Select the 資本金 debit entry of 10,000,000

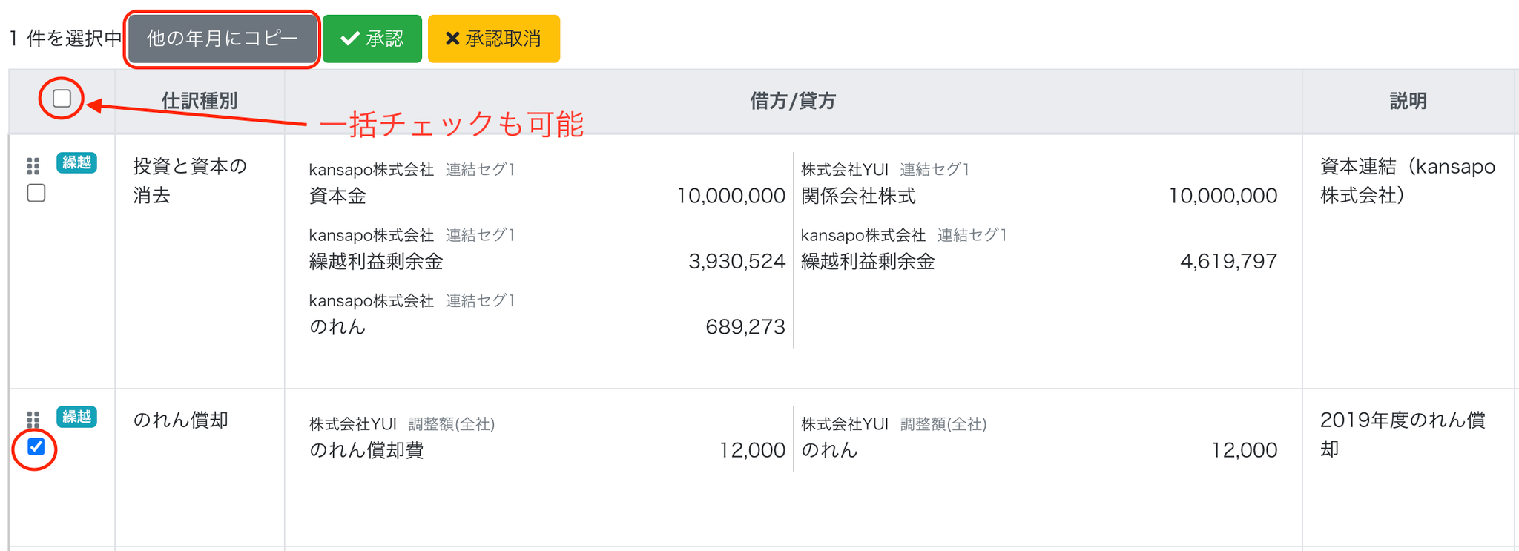tap(338, 196)
